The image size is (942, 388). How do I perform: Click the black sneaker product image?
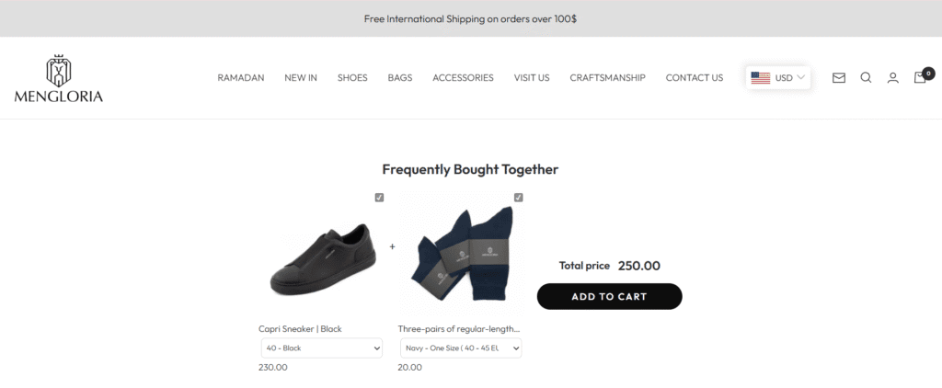pyautogui.click(x=321, y=257)
